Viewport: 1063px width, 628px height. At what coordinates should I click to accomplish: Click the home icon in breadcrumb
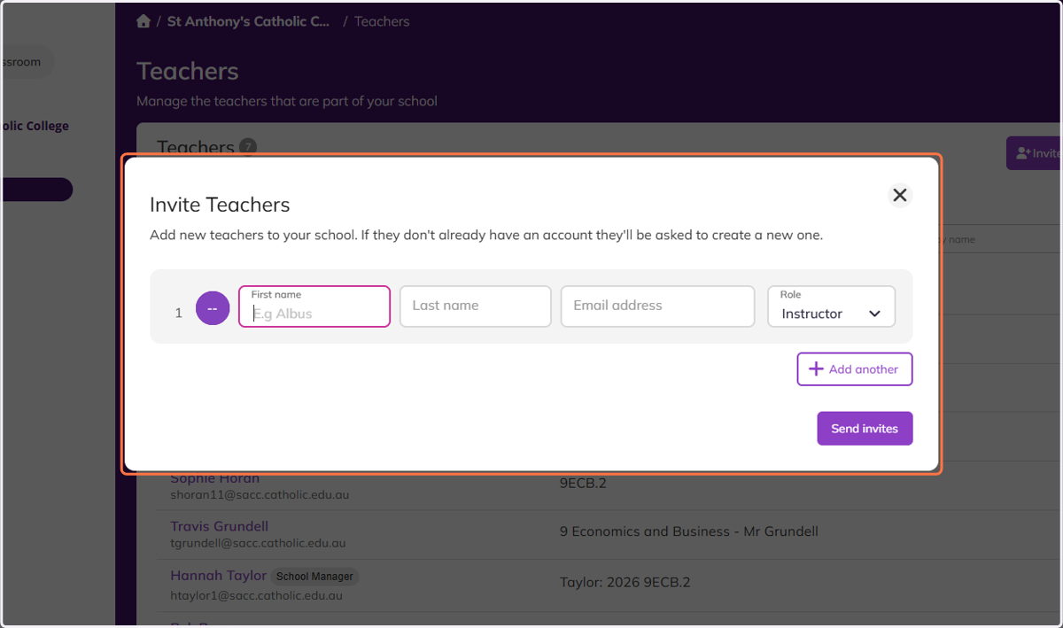[144, 21]
